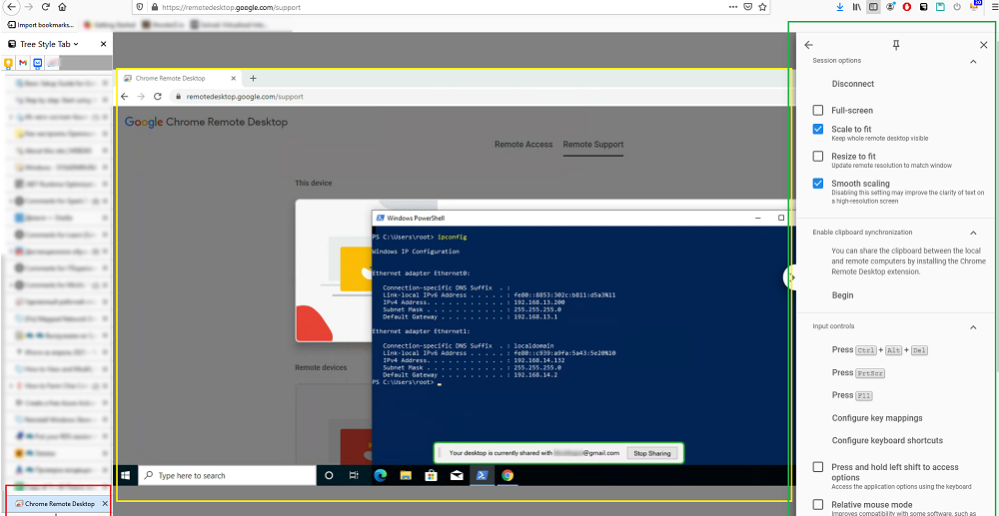Collapse the Session options section
999x516 pixels.
point(973,61)
